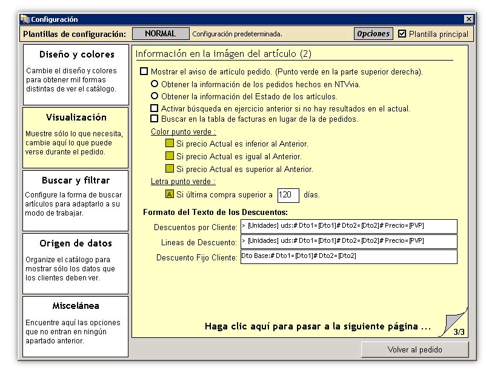Open the Diseño y colores section
Screen dimensions: 486x370
click(76, 74)
